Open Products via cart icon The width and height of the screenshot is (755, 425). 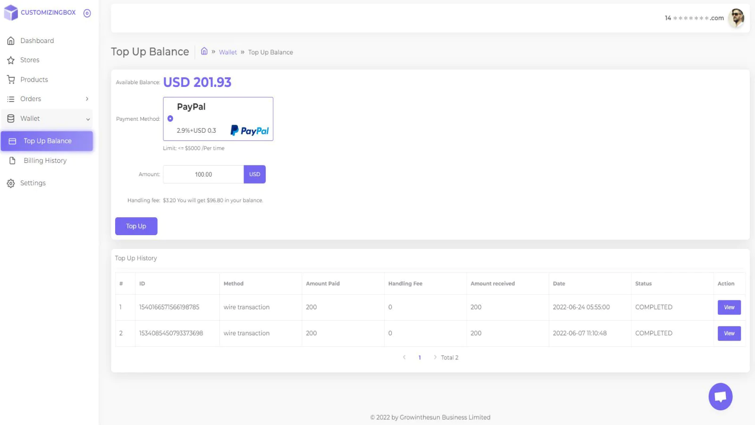pos(11,80)
